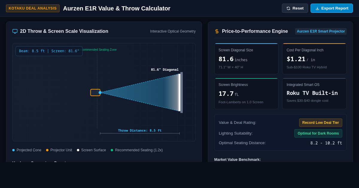This screenshot has height=188, width=359.
Task: Click the 8.2 - 10.2 ft seating distance value
Action: point(326,143)
